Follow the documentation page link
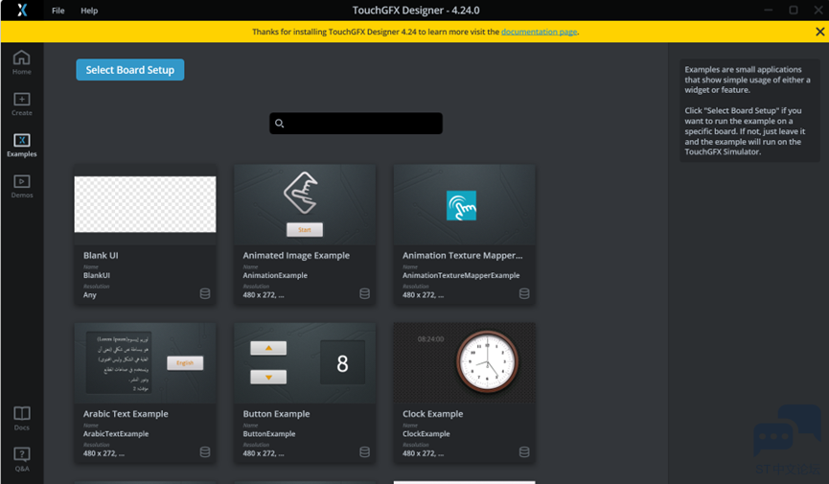The width and height of the screenshot is (829, 484). click(x=539, y=32)
